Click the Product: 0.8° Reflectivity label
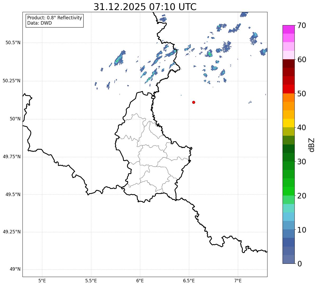 (55, 18)
